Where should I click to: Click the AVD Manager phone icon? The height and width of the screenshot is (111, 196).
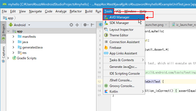pos(106,17)
